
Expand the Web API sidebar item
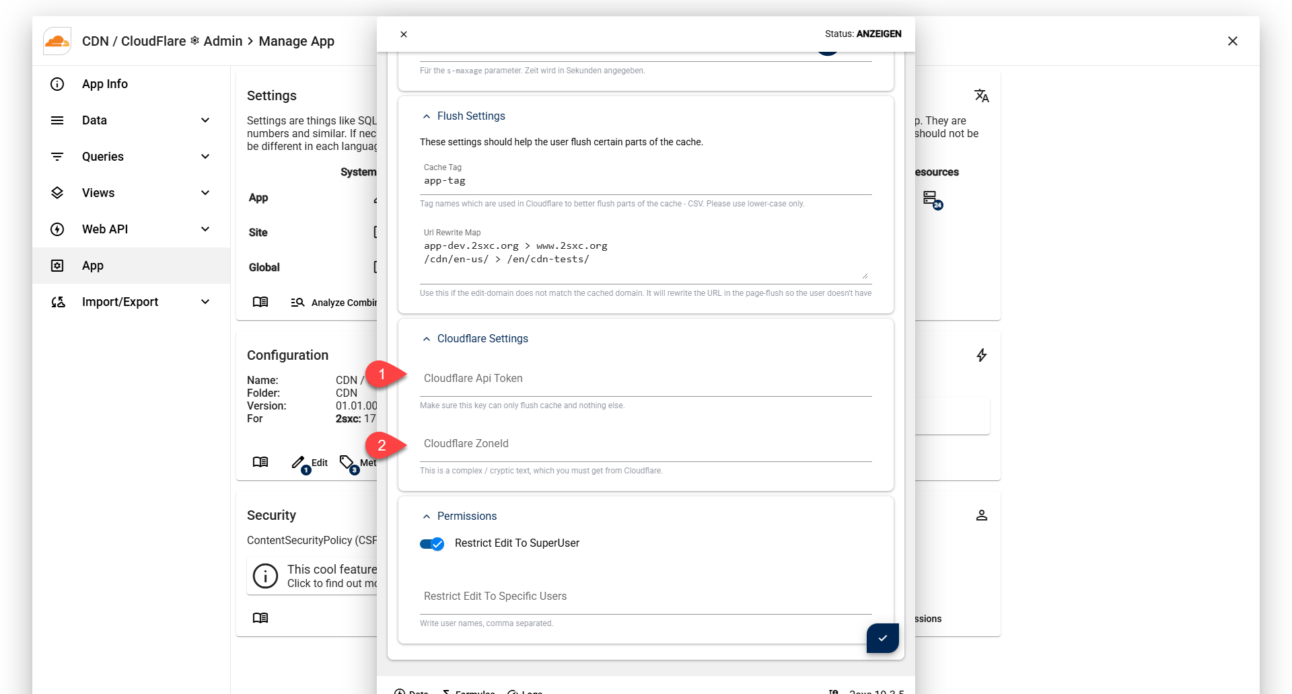tap(205, 229)
